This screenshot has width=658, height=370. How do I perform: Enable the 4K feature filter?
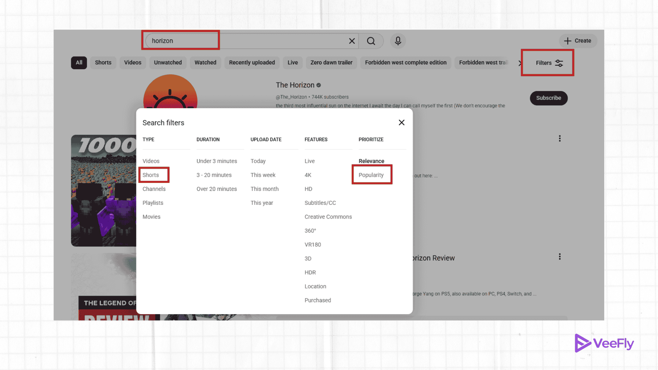(x=308, y=175)
